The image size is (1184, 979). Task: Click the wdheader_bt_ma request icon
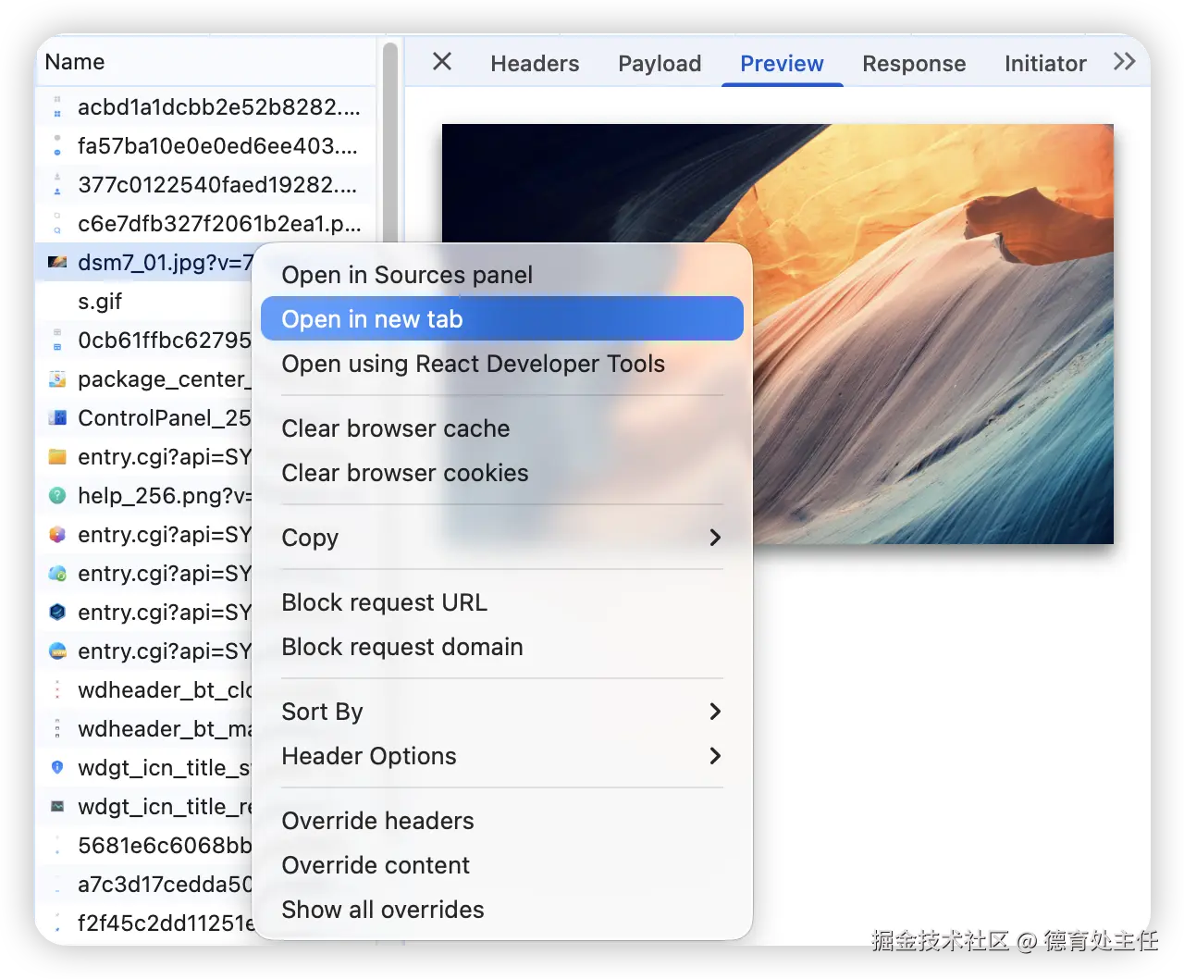coord(57,729)
